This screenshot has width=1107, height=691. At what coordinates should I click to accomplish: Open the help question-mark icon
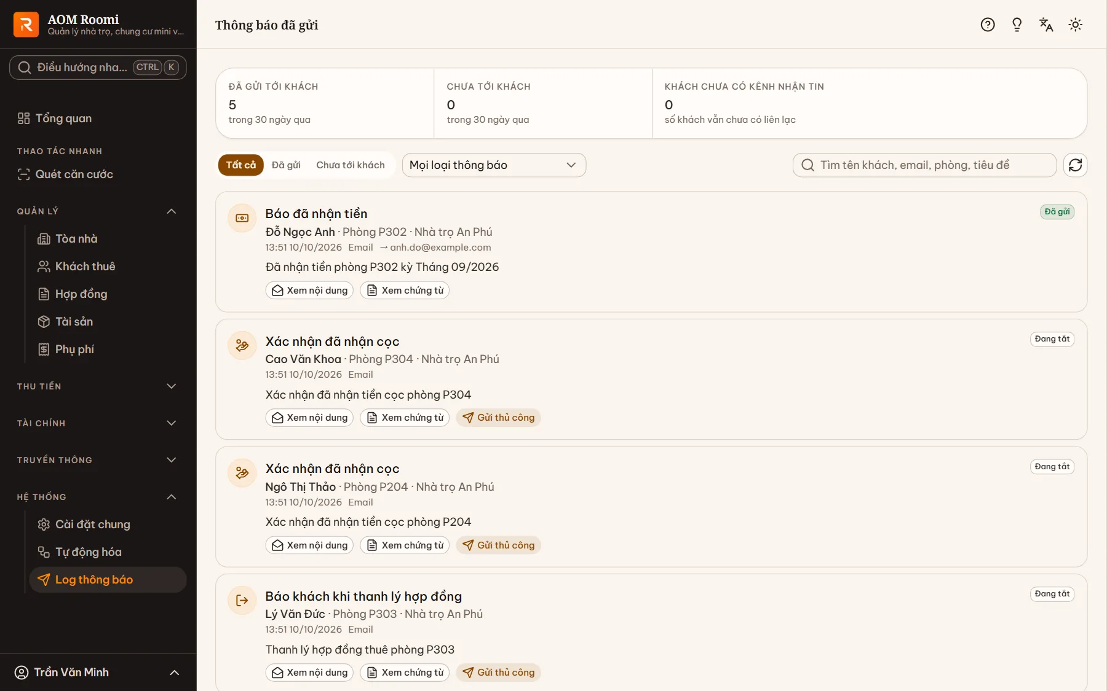(x=988, y=25)
